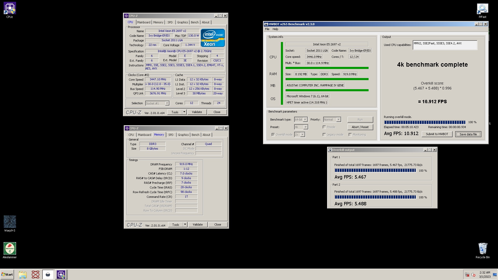Open File Explorer from the taskbar
The width and height of the screenshot is (498, 280).
[23, 275]
